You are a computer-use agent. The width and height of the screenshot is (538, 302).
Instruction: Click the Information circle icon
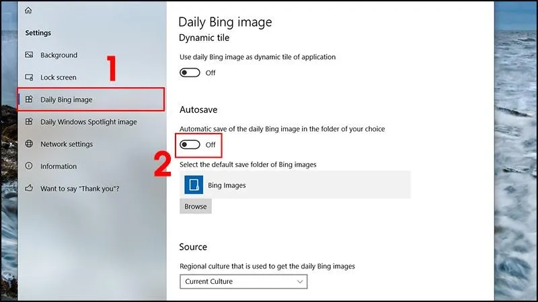[x=29, y=166]
